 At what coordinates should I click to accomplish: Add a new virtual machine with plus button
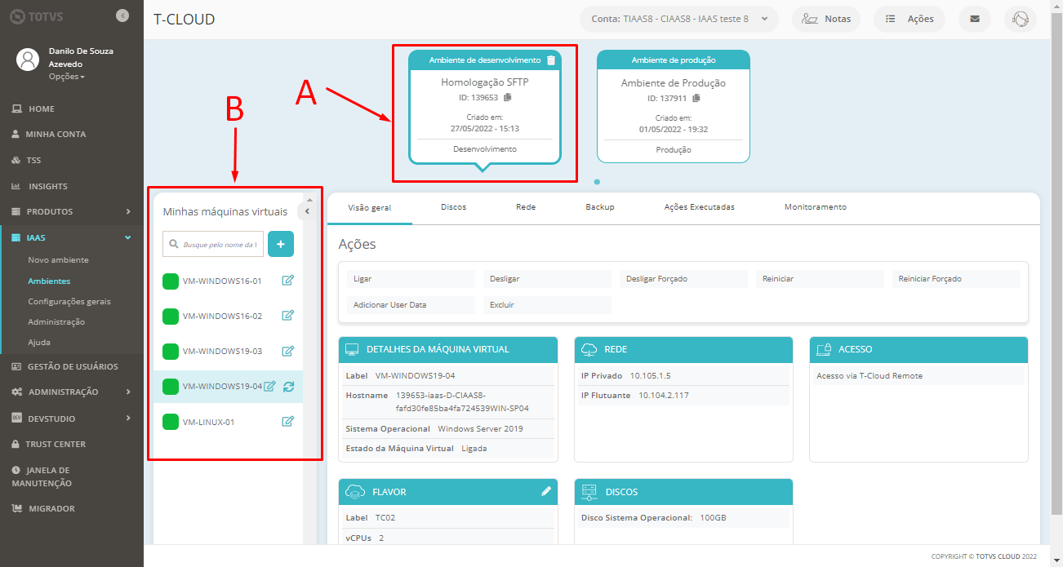[281, 244]
